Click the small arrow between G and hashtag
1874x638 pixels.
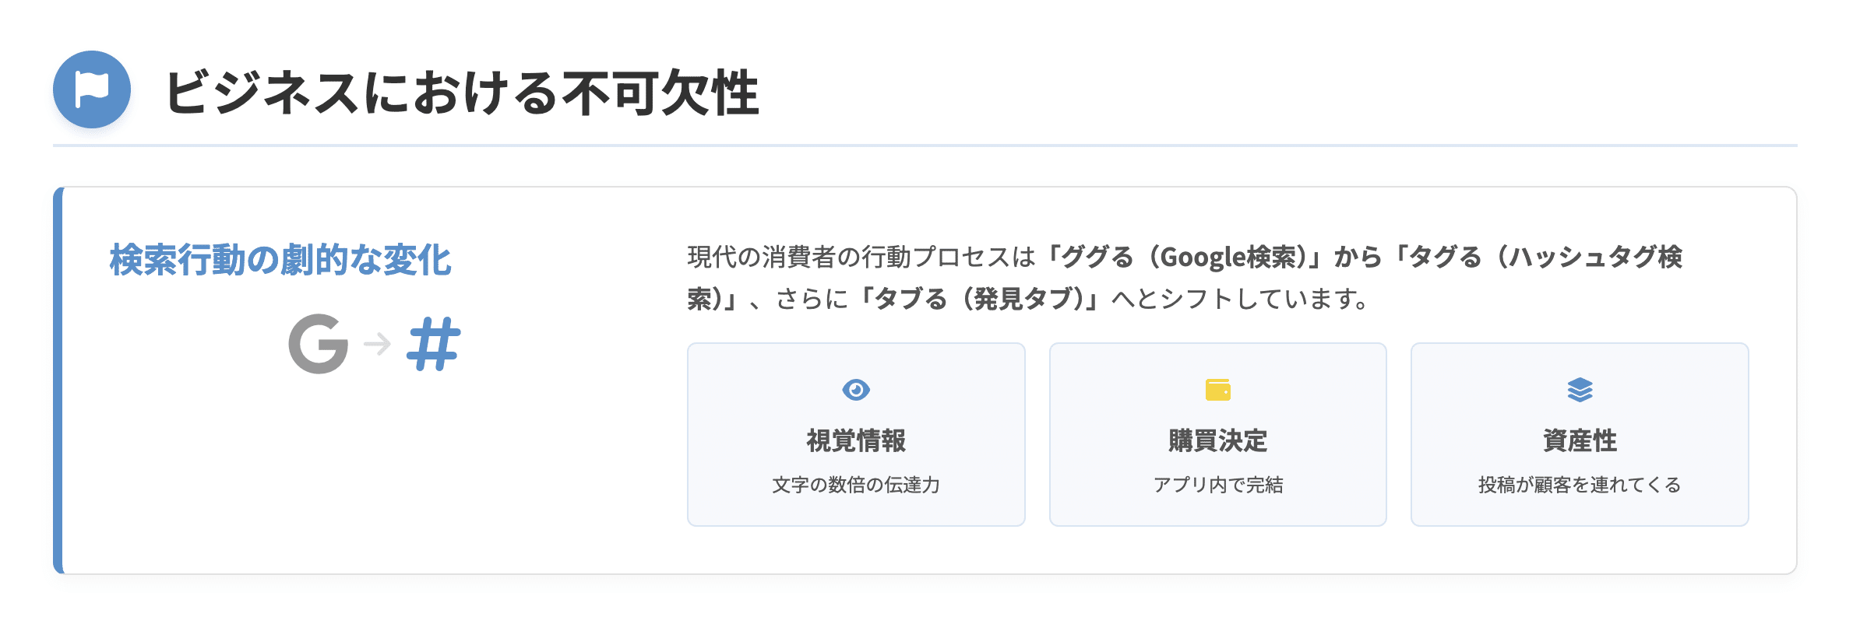(x=378, y=343)
